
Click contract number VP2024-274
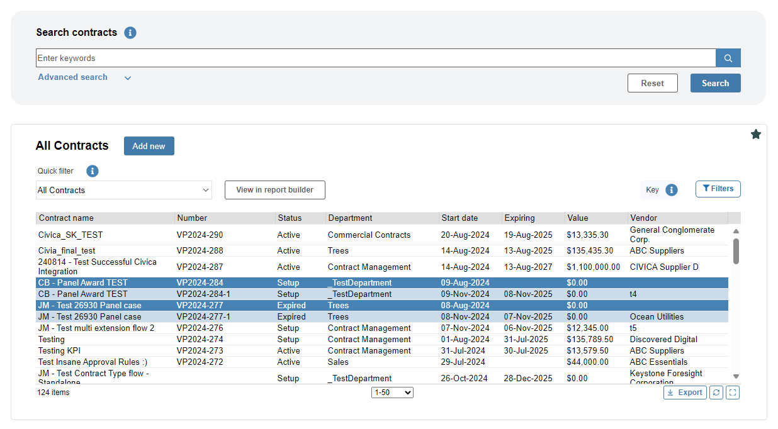pyautogui.click(x=200, y=340)
